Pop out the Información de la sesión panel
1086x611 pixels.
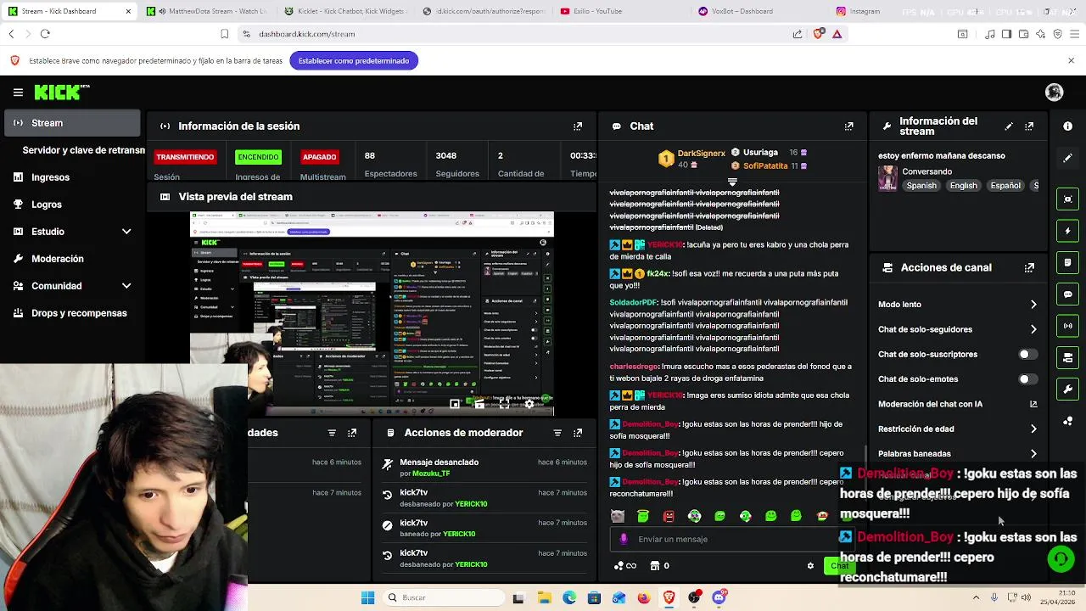click(578, 126)
